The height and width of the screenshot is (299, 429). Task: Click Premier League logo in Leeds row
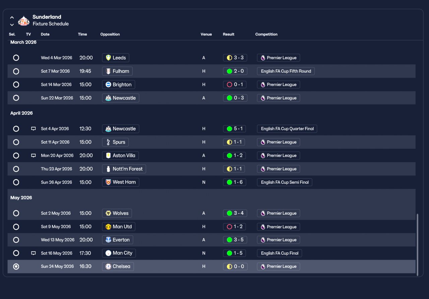click(263, 58)
